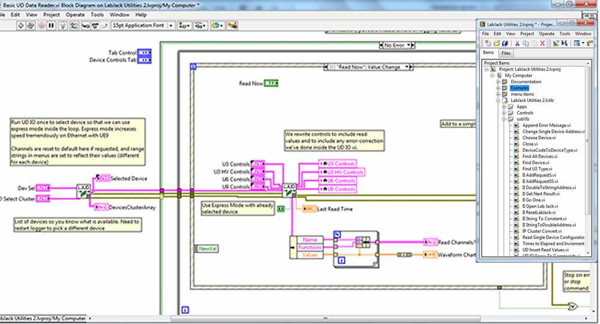Click the Tools menu in project window
Image resolution: width=600 pixels, height=324 pixels.
tap(565, 34)
